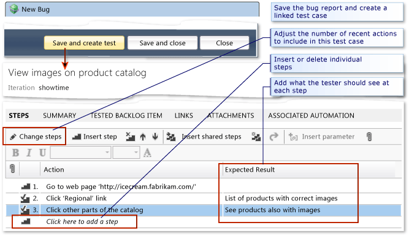Viewport: 409px width, 236px height.
Task: Click Insert parameter button
Action: [x=321, y=136]
